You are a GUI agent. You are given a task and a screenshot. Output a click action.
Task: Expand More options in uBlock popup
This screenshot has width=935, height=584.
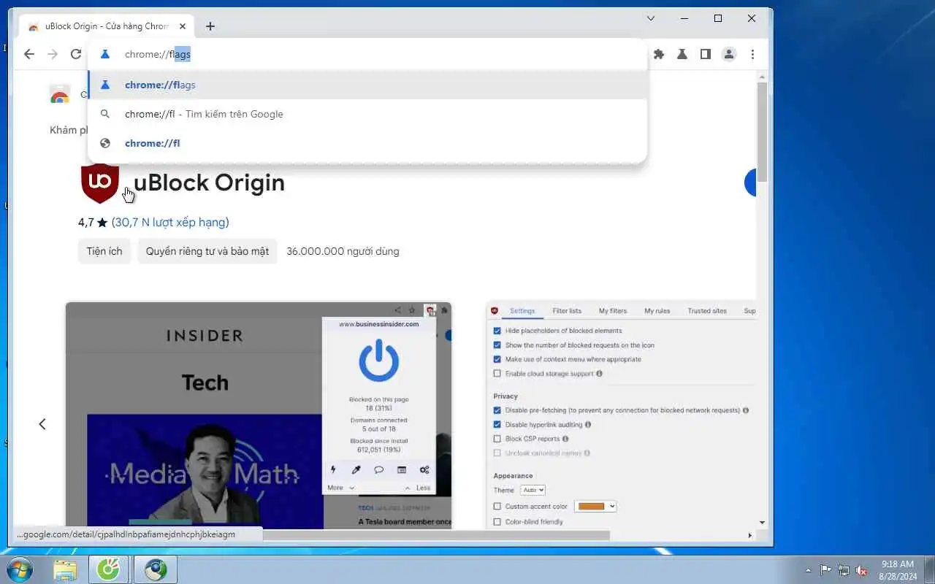coord(340,488)
